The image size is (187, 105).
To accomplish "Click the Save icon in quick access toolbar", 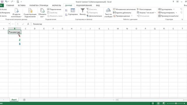I will coord(2,2).
